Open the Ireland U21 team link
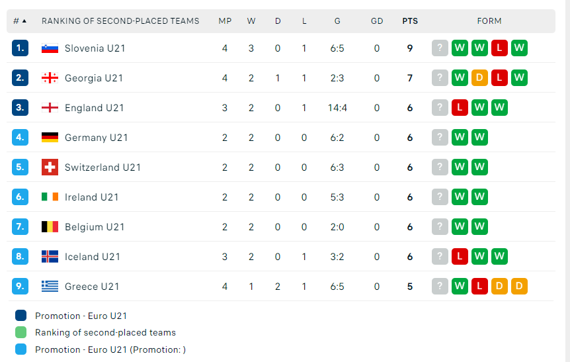Image resolution: width=570 pixels, height=362 pixels. click(x=91, y=197)
